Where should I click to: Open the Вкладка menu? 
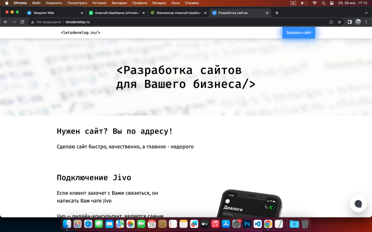tap(159, 3)
